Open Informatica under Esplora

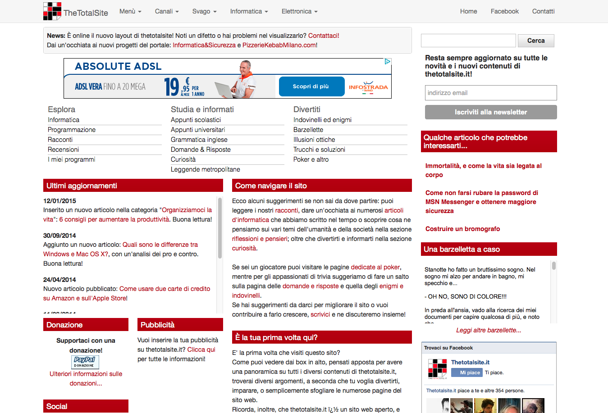point(64,120)
